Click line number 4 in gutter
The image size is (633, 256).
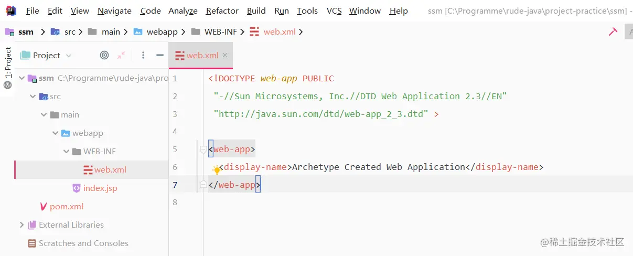[x=175, y=132]
